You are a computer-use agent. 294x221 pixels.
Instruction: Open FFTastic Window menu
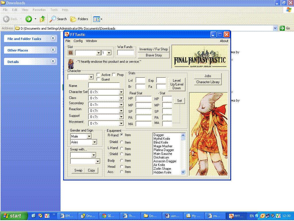(91, 41)
